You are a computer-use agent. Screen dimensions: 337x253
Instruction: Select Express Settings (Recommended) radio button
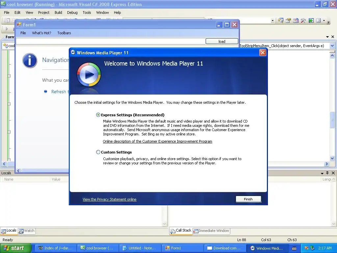click(x=98, y=115)
